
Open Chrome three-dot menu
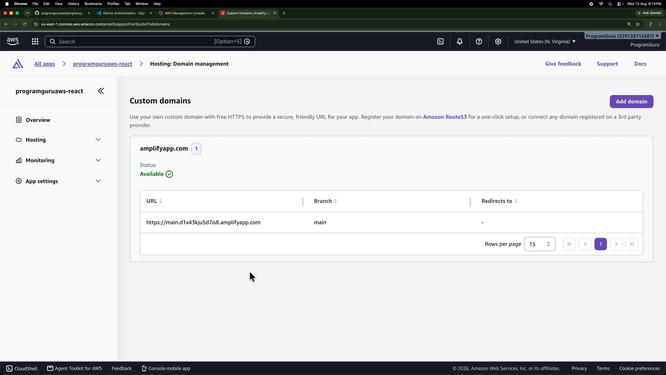(660, 24)
